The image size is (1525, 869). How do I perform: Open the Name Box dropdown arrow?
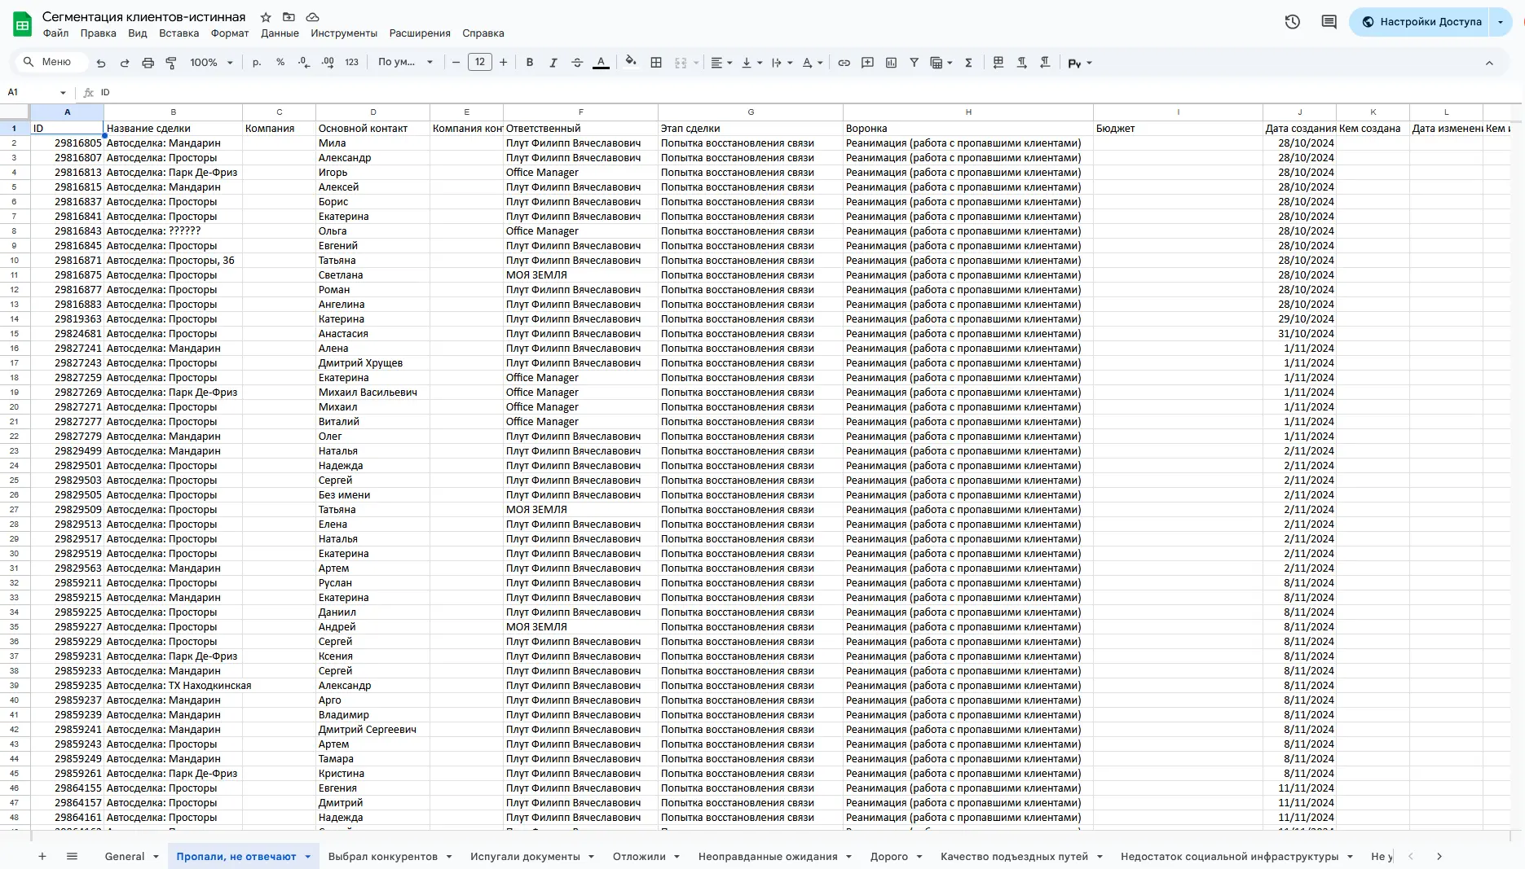(x=63, y=93)
